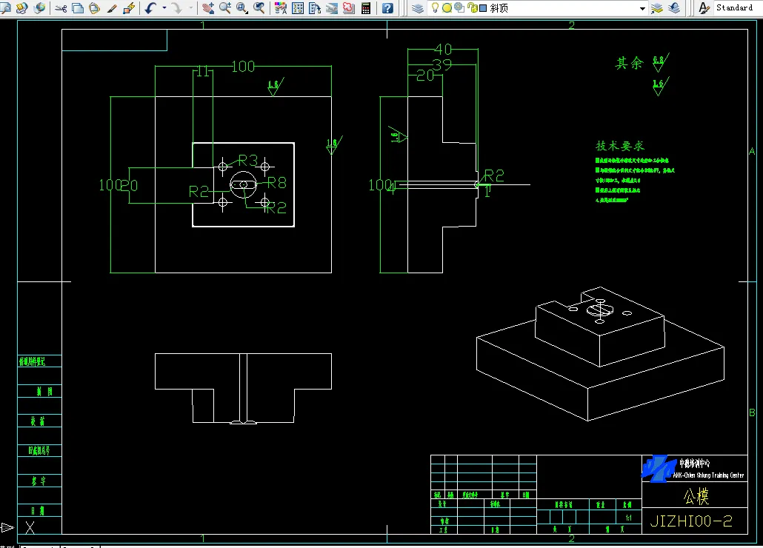Click the isometric 3D model view
The image size is (763, 548).
pos(601,353)
